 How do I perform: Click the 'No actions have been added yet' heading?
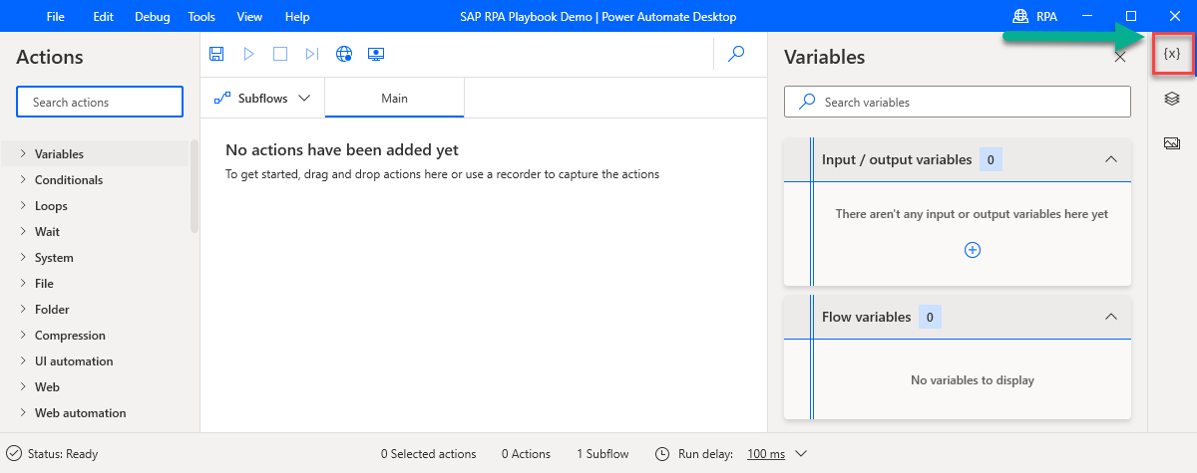342,150
